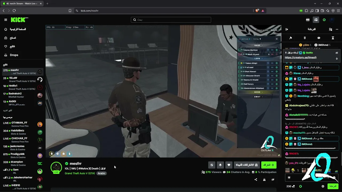Screen dimensions: 342x192
Task: Open the Prodigyddk recommended channel
Action: pos(22,156)
